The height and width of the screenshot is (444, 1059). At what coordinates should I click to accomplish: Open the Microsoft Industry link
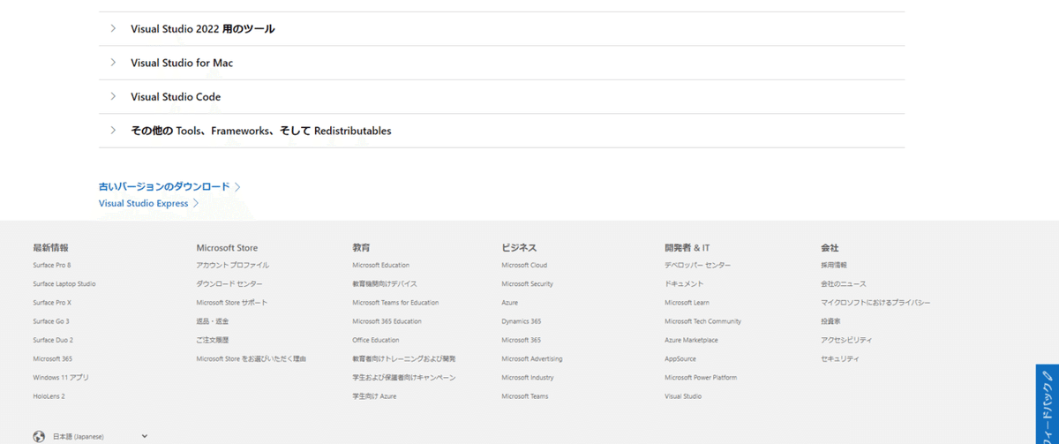[x=528, y=378]
